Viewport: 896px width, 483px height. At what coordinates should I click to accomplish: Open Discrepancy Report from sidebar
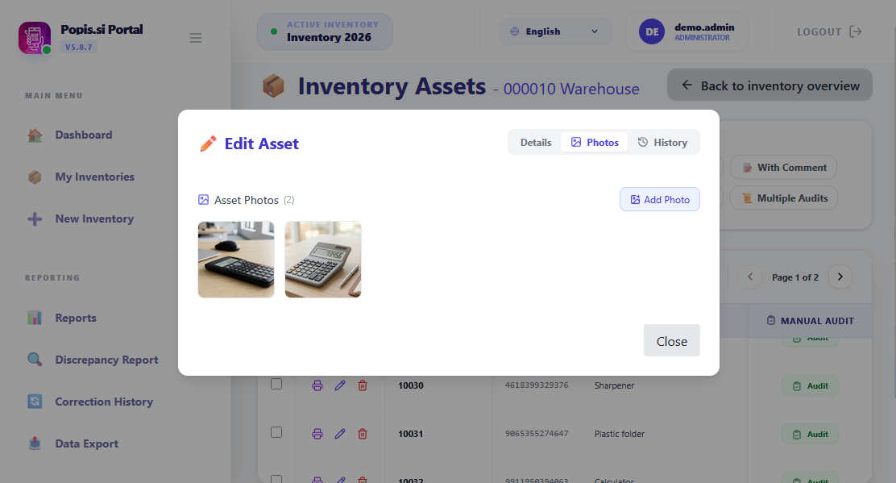click(106, 360)
